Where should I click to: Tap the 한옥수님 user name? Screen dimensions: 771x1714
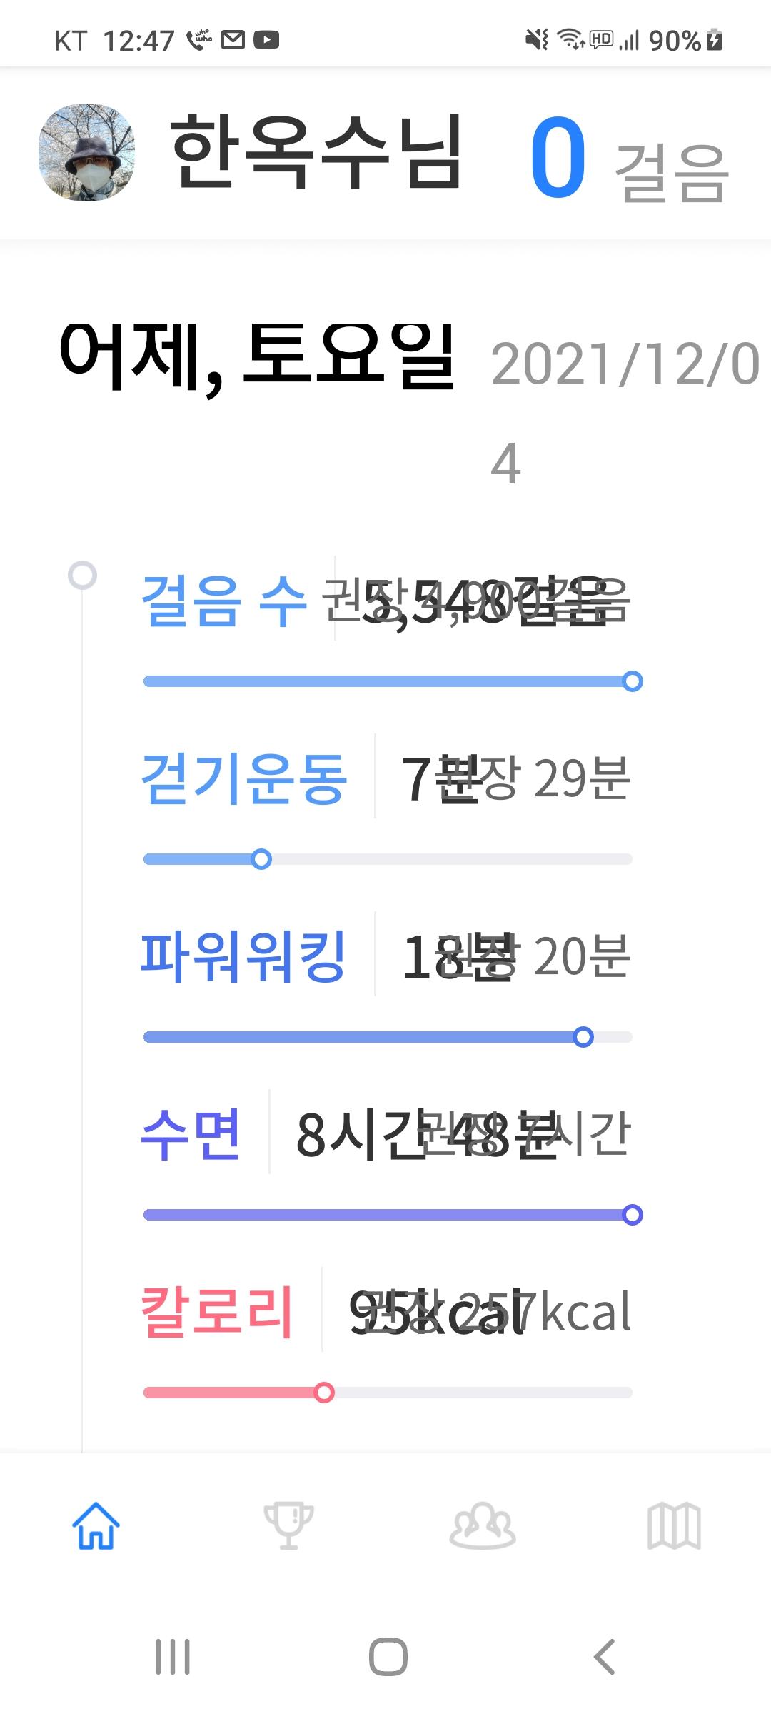317,152
